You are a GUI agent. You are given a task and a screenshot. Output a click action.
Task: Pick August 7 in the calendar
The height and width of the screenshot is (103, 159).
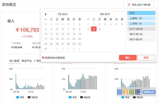tap(88, 29)
